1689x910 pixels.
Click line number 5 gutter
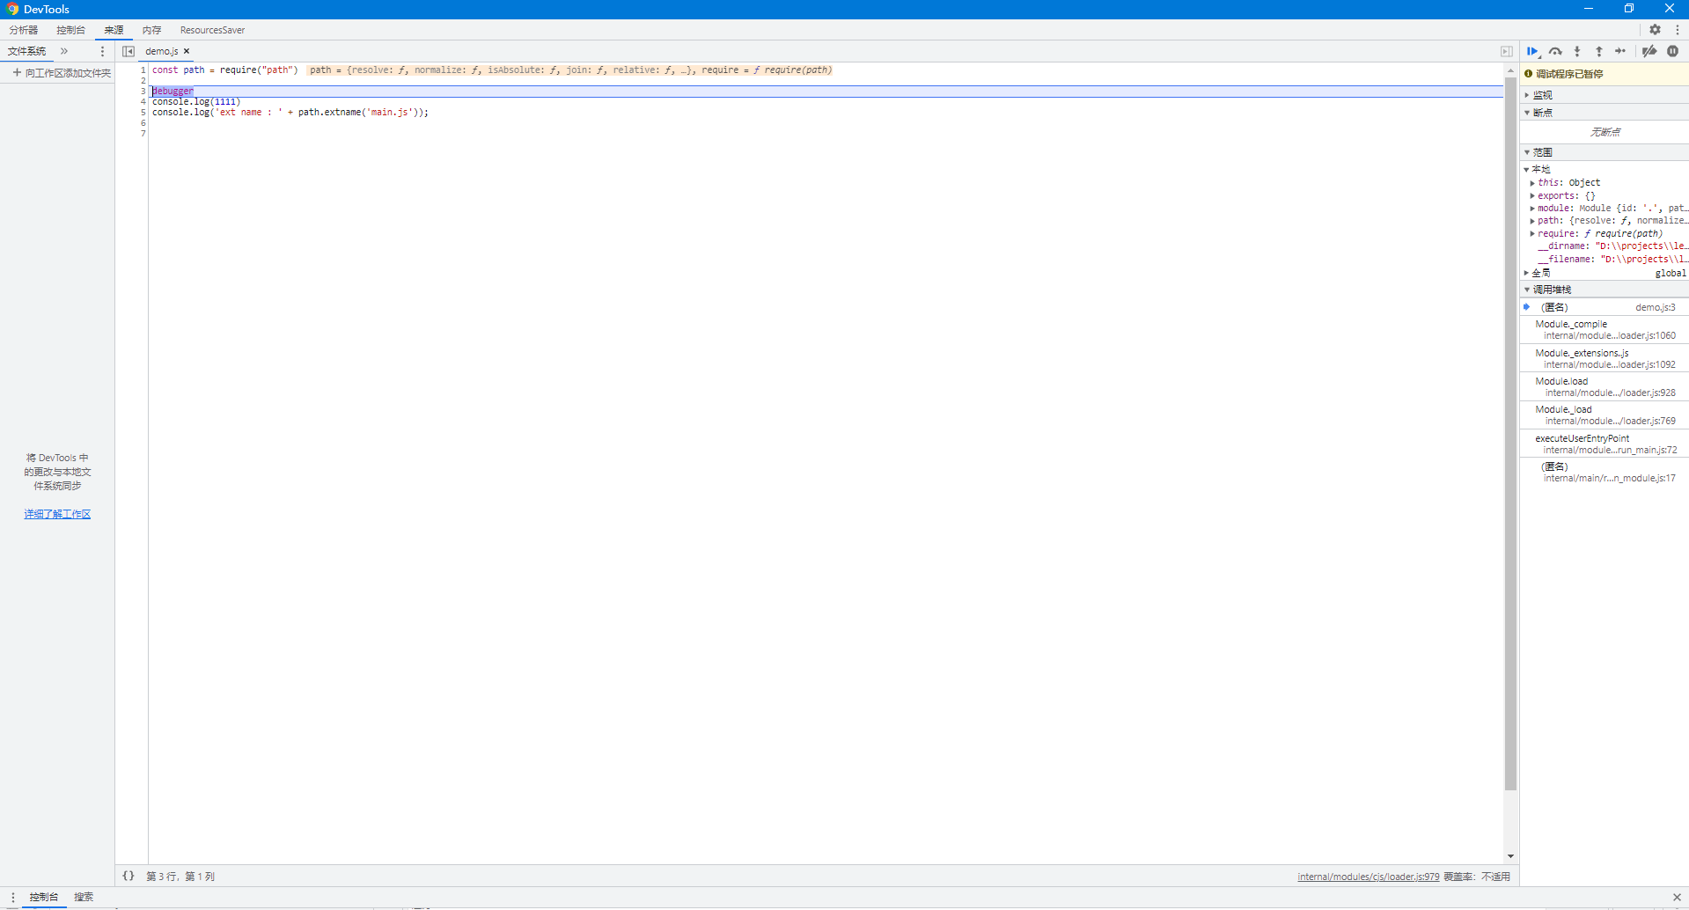tap(143, 112)
